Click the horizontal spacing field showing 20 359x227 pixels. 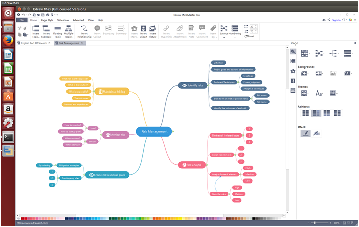(253, 27)
